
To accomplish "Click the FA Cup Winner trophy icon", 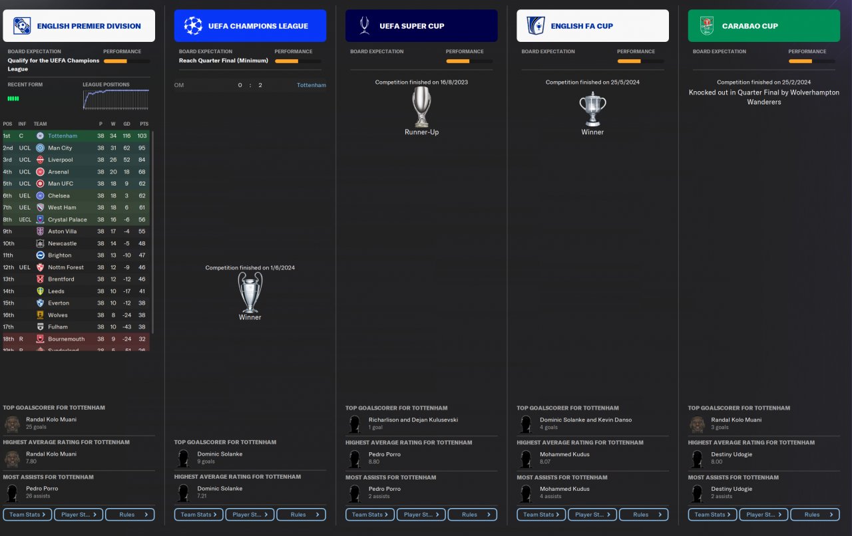I will (x=592, y=110).
